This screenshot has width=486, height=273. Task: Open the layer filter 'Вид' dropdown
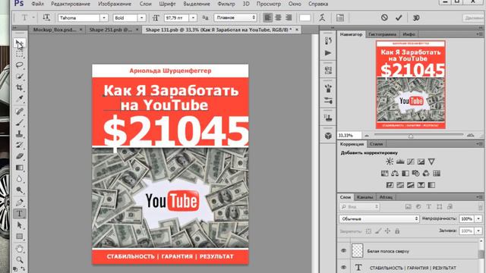click(x=359, y=206)
